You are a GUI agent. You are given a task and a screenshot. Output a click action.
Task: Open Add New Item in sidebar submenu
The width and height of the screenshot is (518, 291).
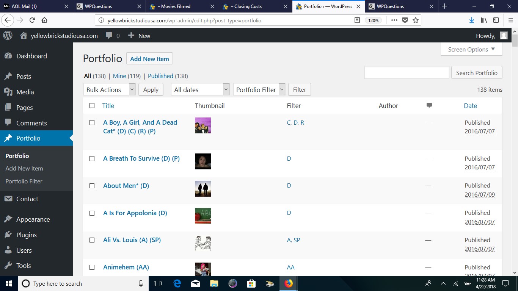pos(24,168)
